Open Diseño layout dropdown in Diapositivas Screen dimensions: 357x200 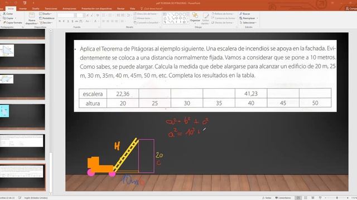[46, 14]
